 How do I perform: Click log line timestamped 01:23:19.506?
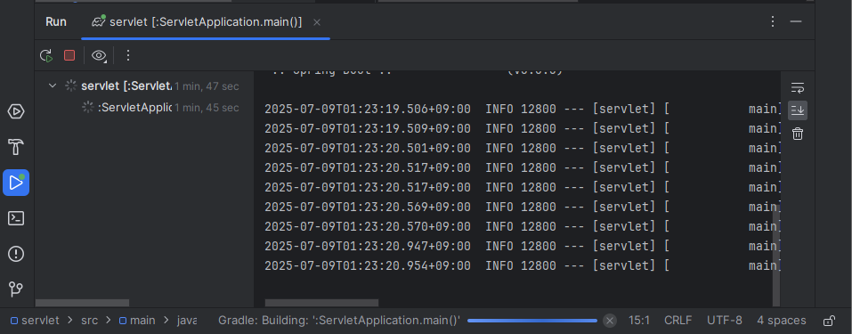(x=523, y=109)
